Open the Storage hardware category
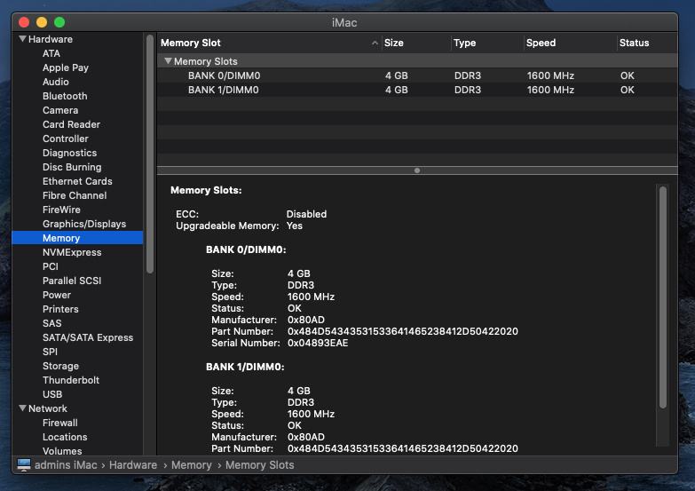The image size is (695, 491). [x=60, y=366]
